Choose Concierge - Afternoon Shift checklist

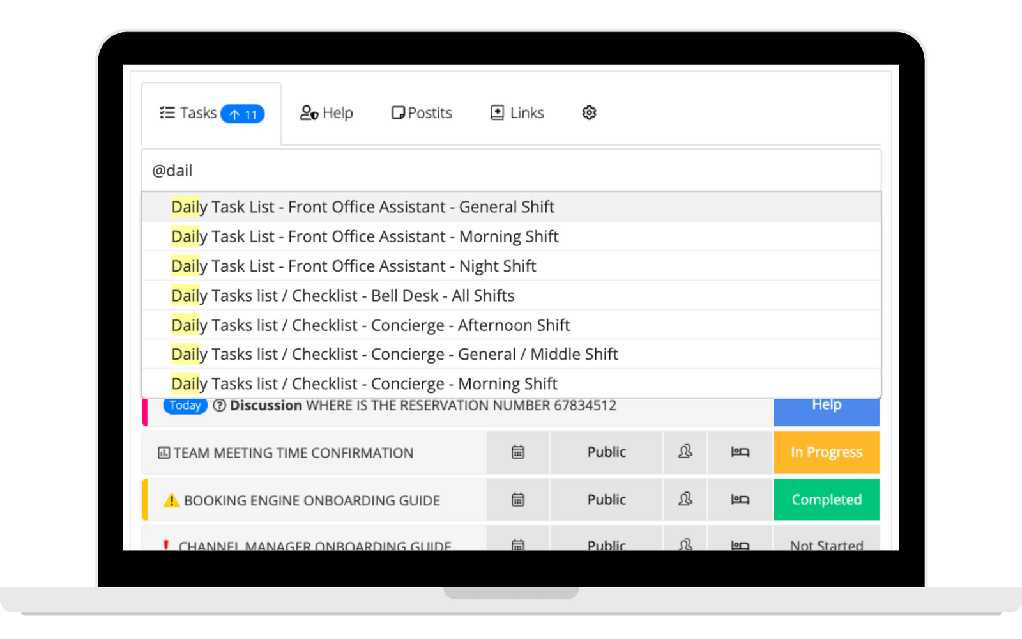click(x=511, y=325)
